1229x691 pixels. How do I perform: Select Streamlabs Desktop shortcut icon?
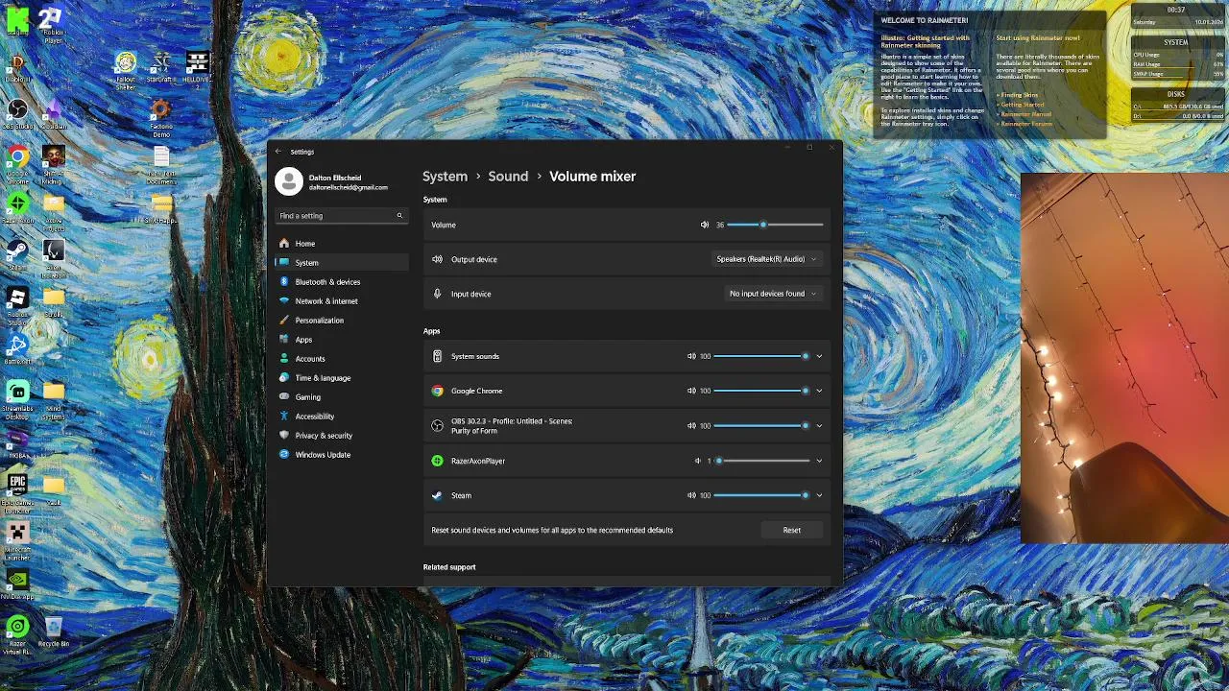pyautogui.click(x=17, y=398)
